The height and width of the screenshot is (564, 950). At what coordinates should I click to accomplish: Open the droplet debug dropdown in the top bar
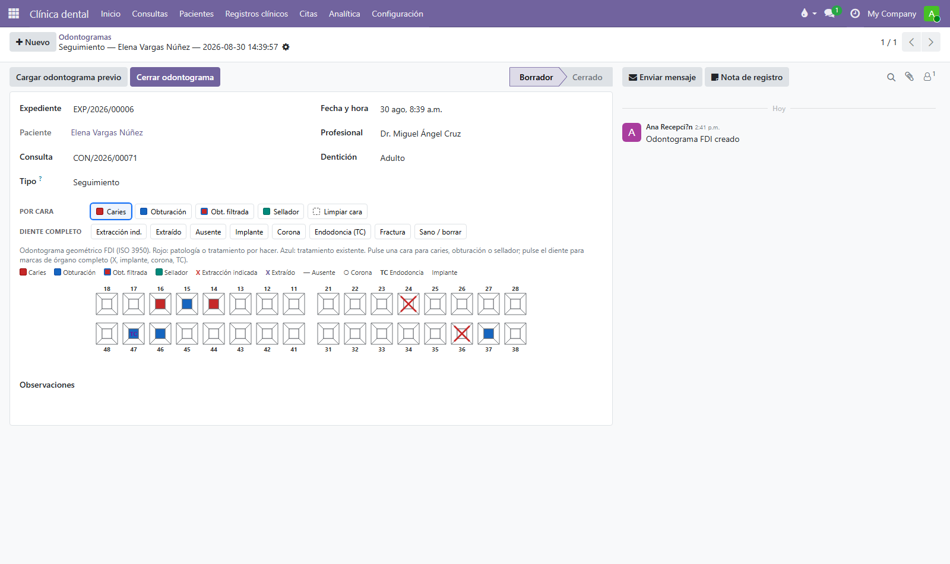pos(808,13)
